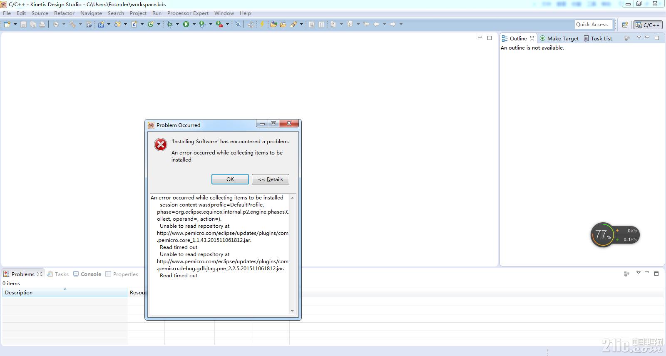Screen dimensions: 666x356
Task: Click the Forward navigation arrow
Action: tap(393, 24)
